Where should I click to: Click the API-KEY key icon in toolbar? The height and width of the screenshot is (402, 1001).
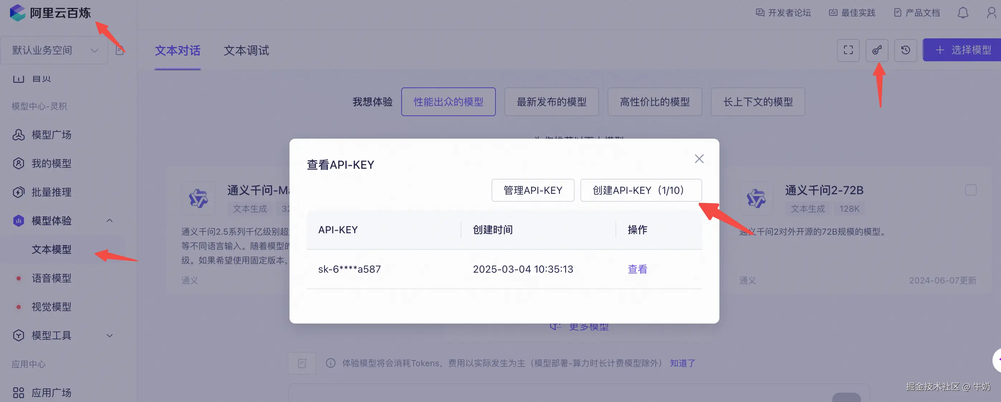point(877,50)
